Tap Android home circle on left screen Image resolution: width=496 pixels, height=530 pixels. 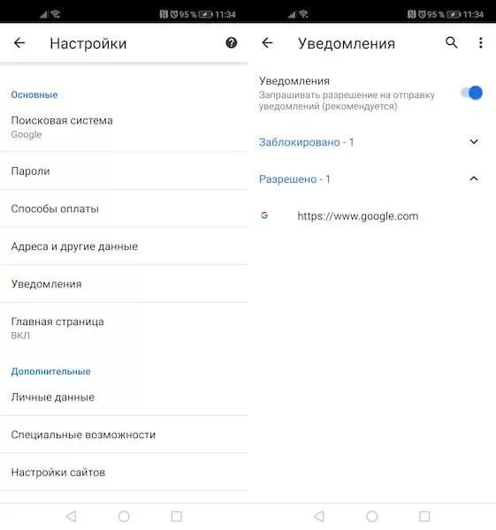[x=124, y=516]
